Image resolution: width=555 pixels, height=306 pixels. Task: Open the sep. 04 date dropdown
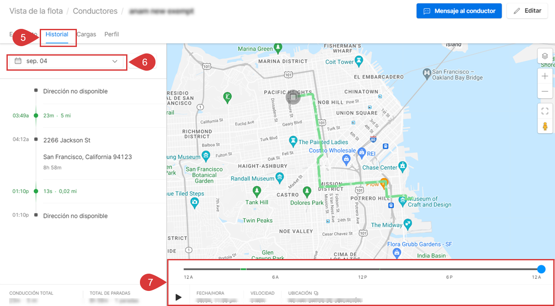[67, 61]
